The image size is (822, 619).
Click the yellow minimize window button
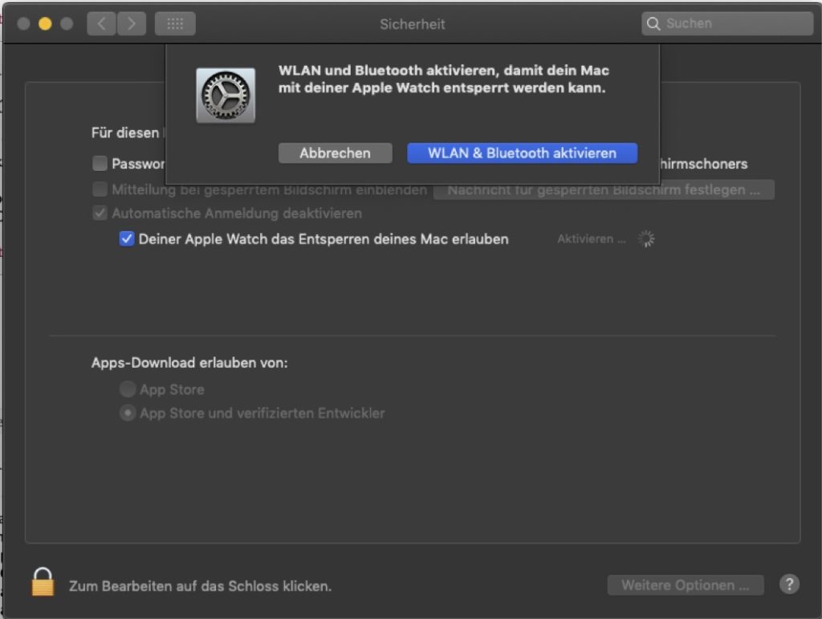pos(45,23)
